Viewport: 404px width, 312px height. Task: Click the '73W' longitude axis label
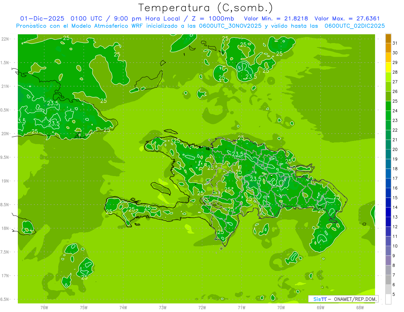pyautogui.click(x=163, y=308)
